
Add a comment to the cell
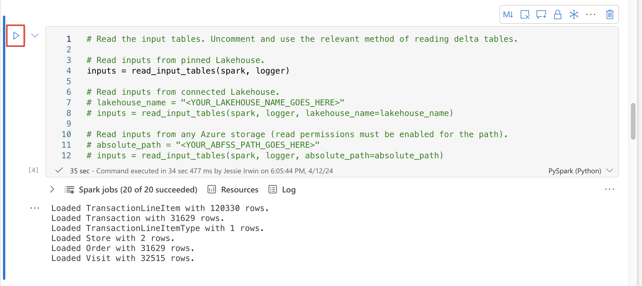(541, 14)
